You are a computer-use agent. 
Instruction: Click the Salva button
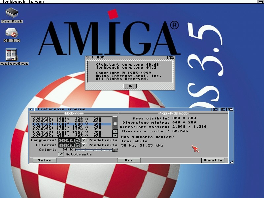44,160
